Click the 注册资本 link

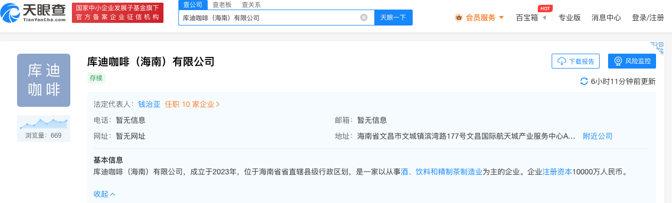point(557,172)
